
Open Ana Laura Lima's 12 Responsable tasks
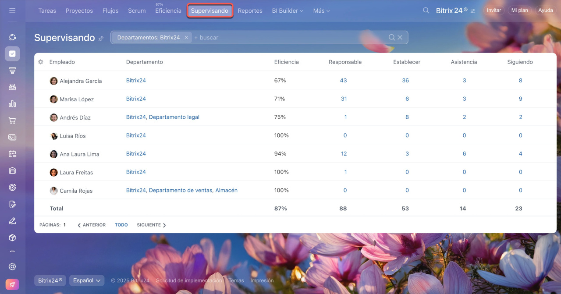pos(344,154)
